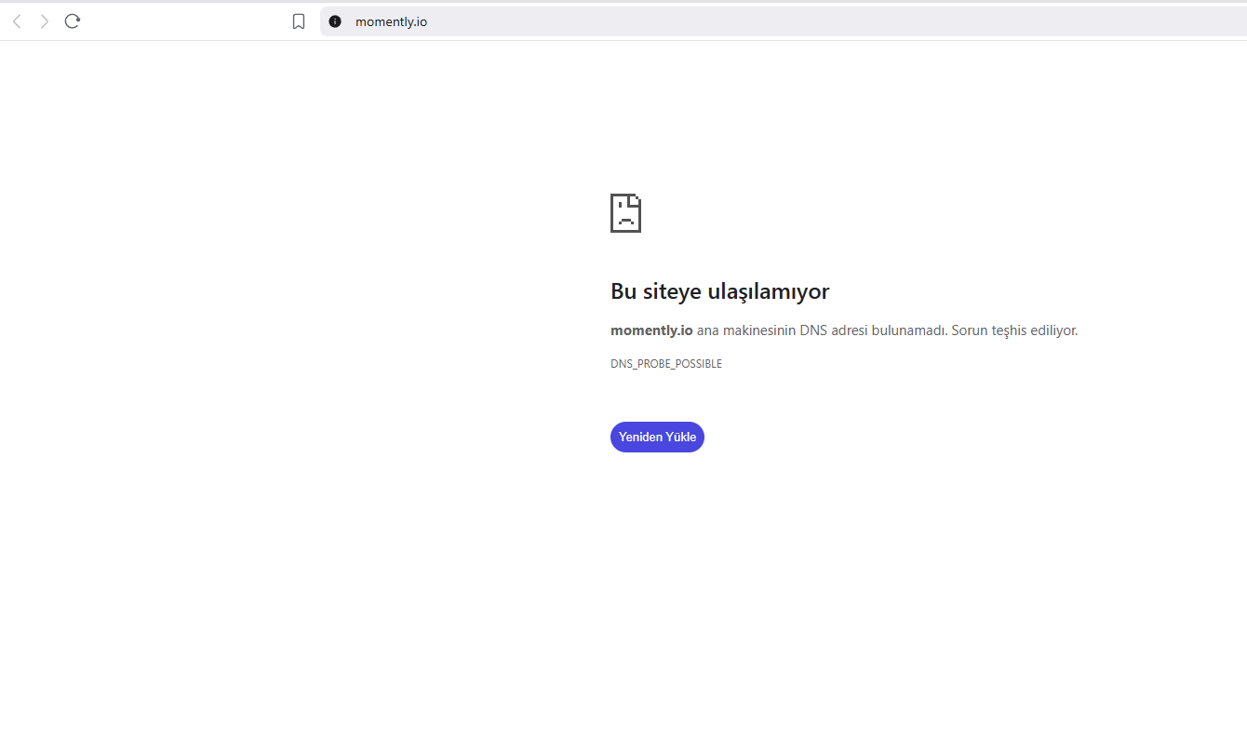Reload the page with the toolbar icon
Screen dimensions: 1247x741
click(x=73, y=21)
